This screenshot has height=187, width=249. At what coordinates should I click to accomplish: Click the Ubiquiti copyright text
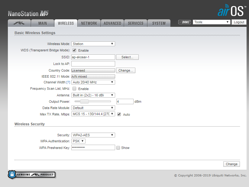click(210, 176)
